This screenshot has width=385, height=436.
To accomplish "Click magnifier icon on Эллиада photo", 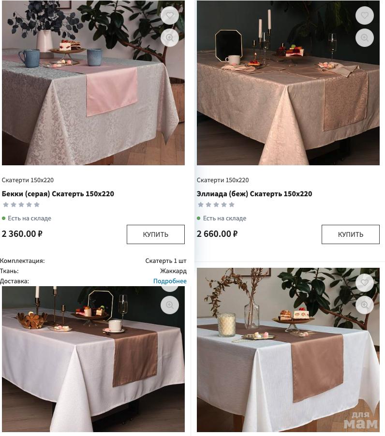I will click(x=365, y=38).
